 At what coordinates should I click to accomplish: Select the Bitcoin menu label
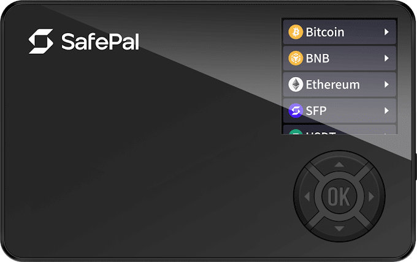tap(325, 32)
